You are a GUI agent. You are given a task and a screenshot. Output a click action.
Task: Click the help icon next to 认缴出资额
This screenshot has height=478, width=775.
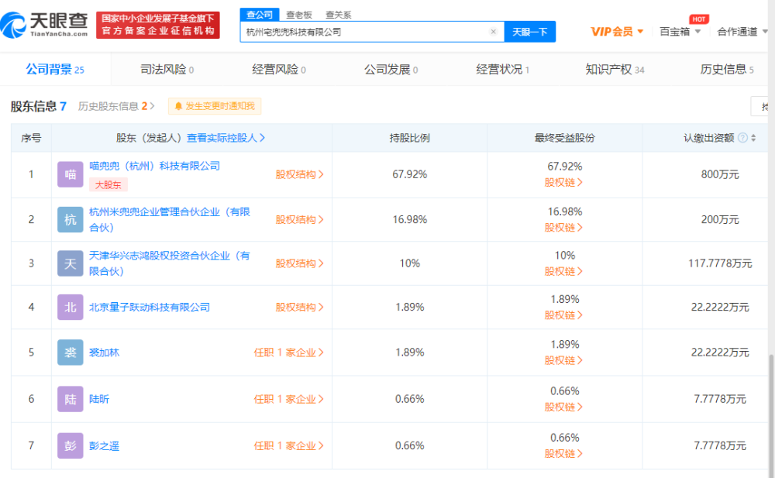click(x=742, y=138)
